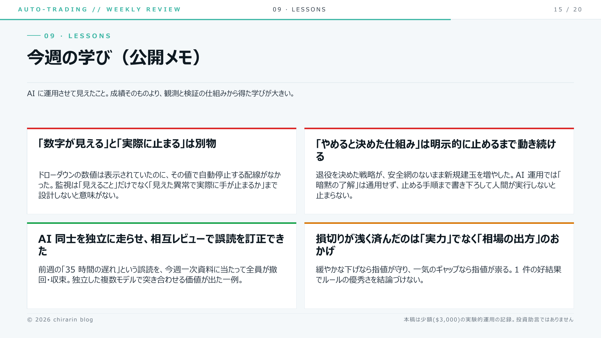
Task: Click the green progress bar under the header
Action: [225, 20]
